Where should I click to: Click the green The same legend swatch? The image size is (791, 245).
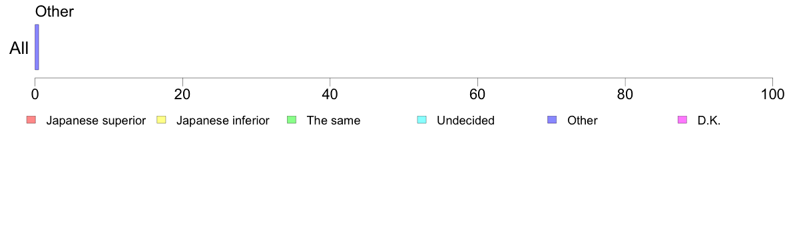tap(292, 120)
